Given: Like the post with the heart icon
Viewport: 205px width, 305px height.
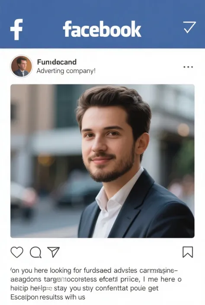Looking at the screenshot, I should pos(17,252).
